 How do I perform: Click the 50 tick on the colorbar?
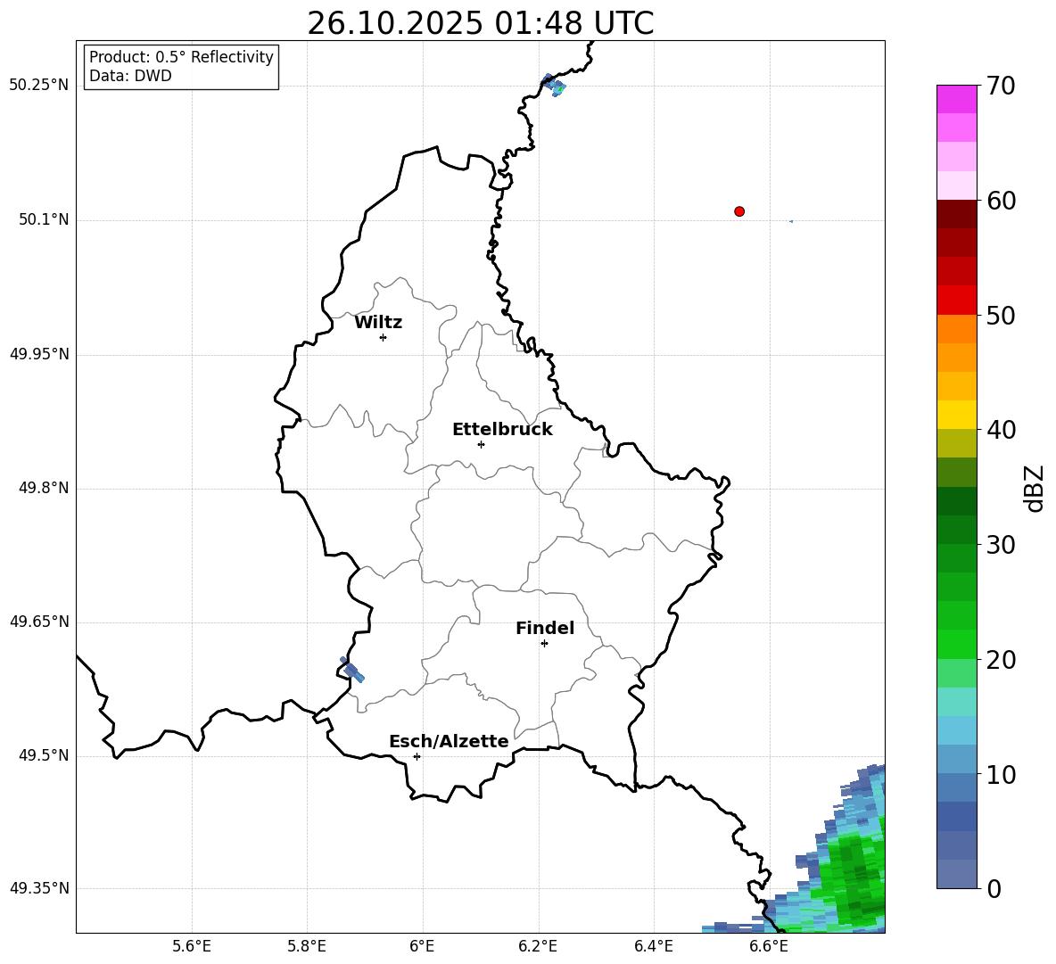point(1001,315)
